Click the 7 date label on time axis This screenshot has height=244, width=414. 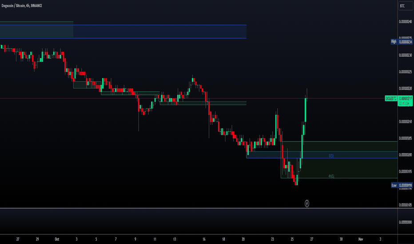[x=115, y=239]
